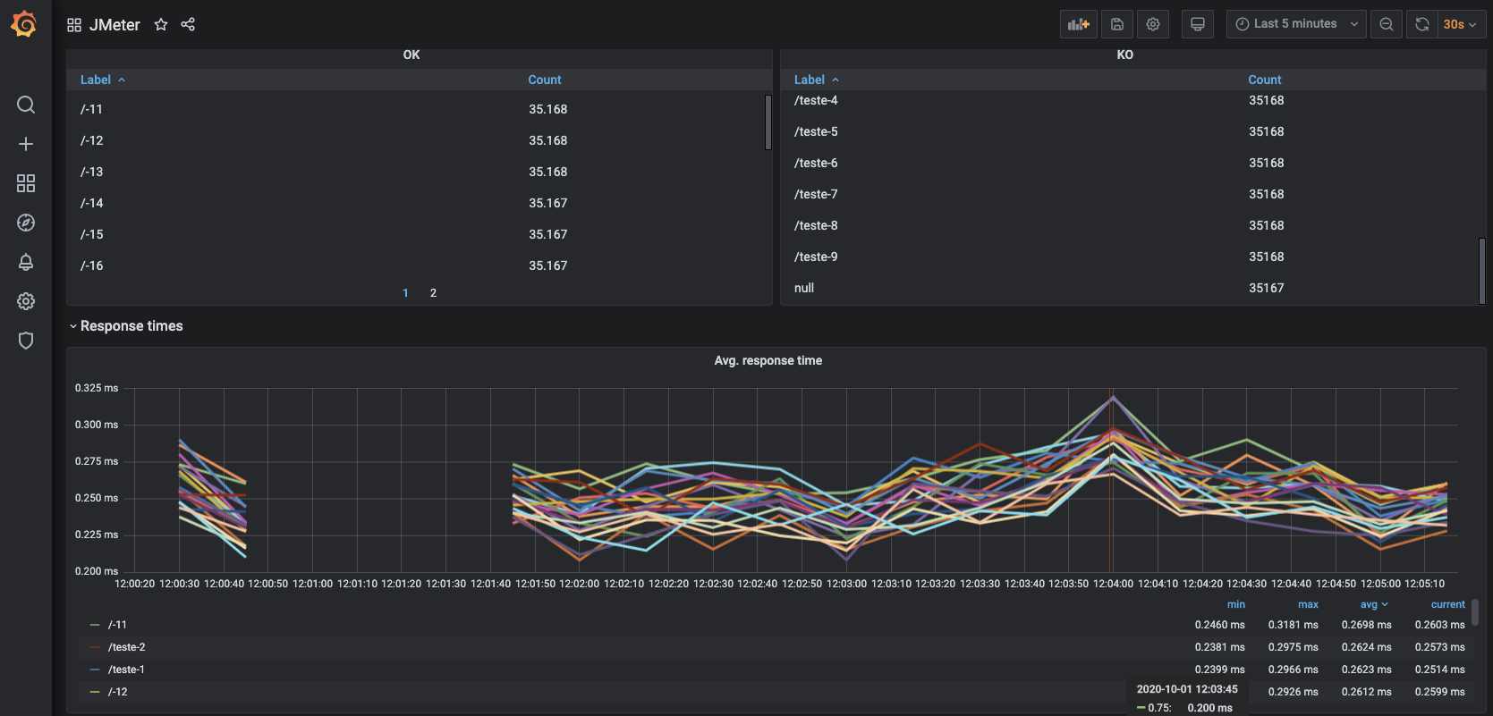
Task: Go to page 2 of OK table
Action: tap(433, 293)
